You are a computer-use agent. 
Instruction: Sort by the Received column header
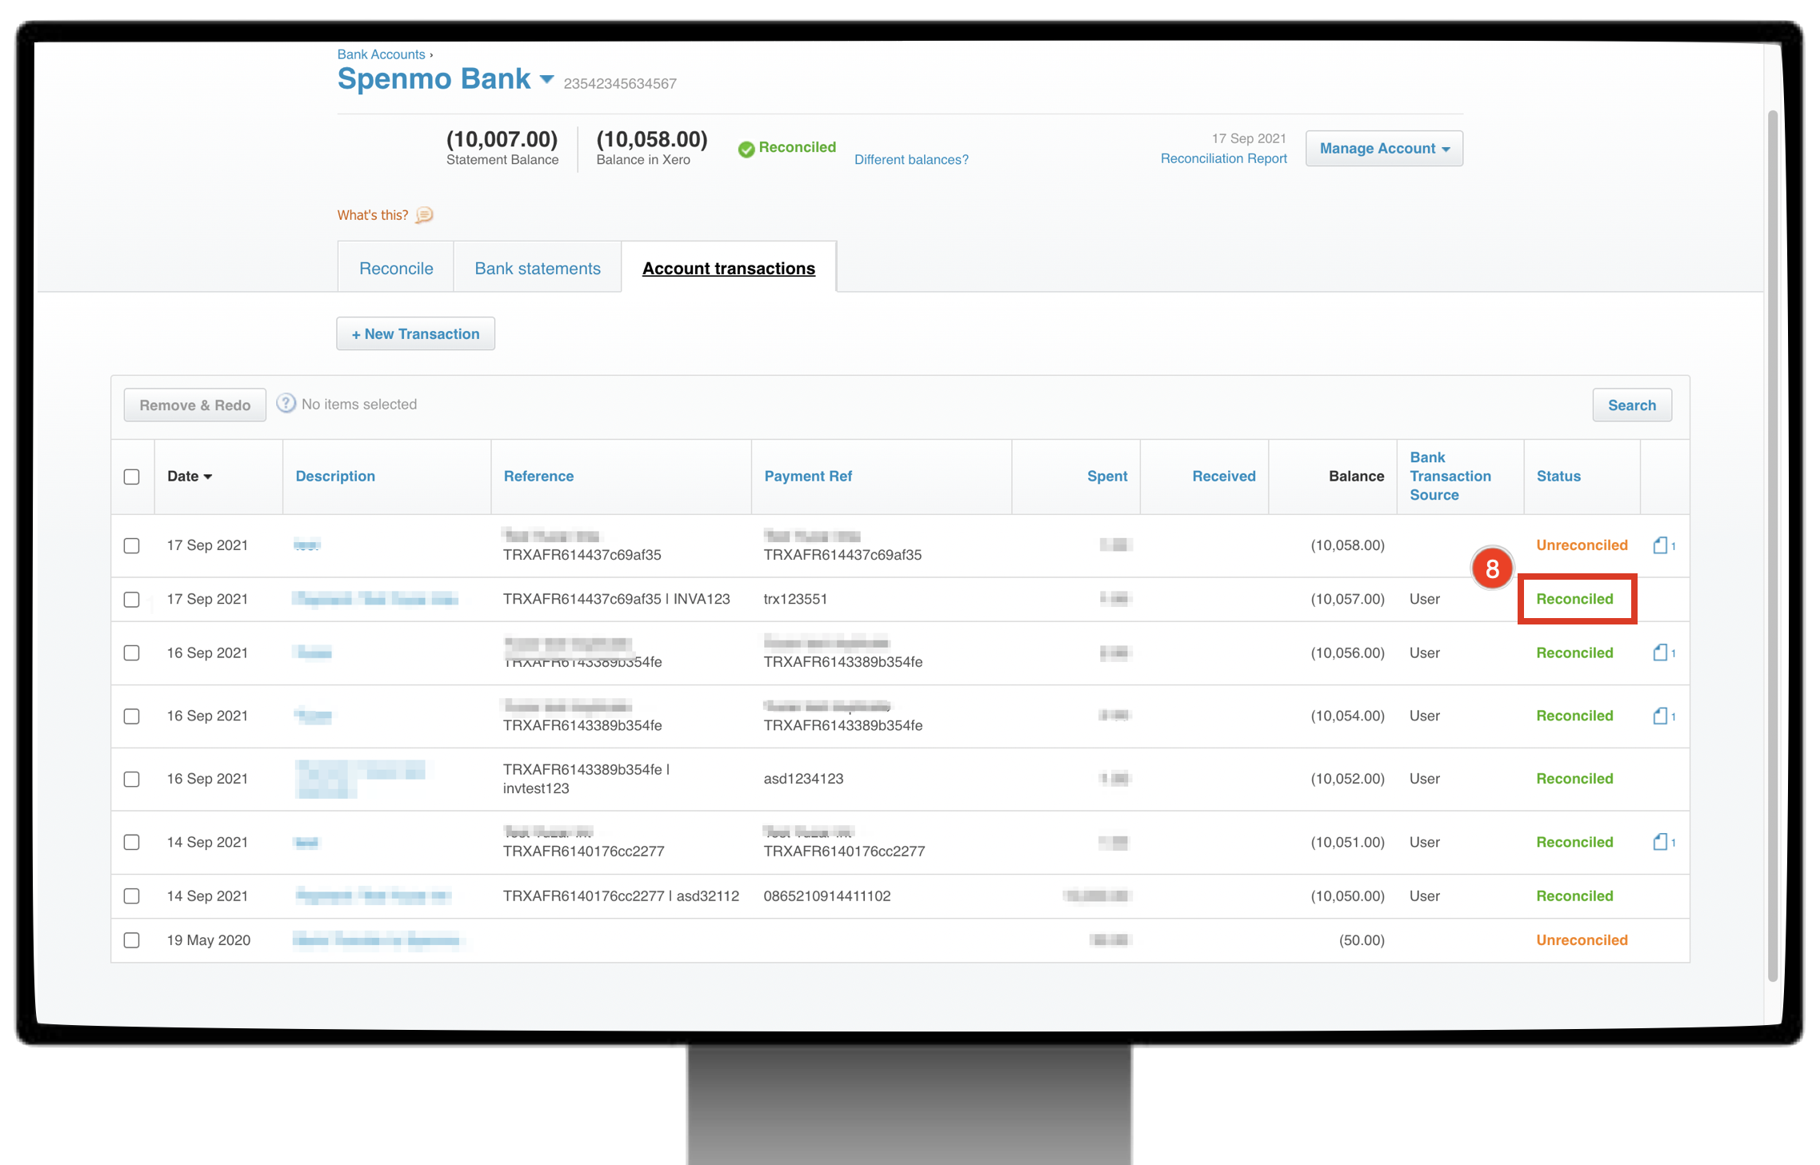[1224, 476]
